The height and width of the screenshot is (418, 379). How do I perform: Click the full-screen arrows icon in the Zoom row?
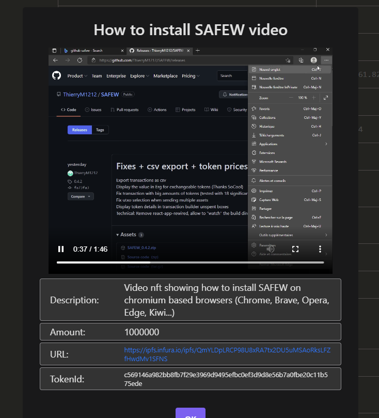click(x=326, y=98)
